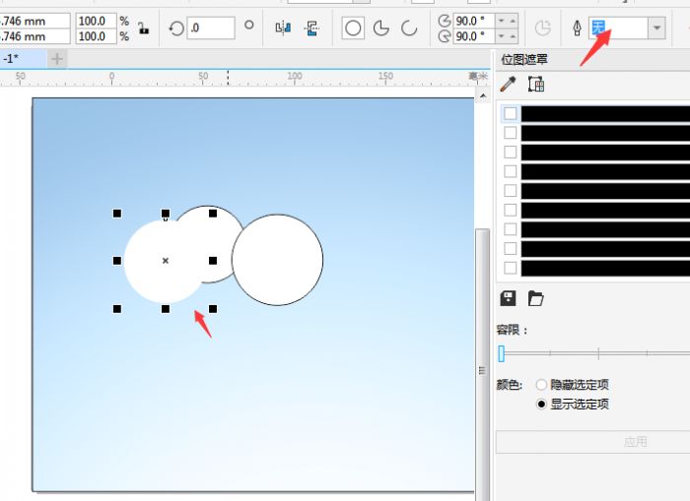Viewport: 690px width, 501px height.
Task: Select the arc shape mode button
Action: point(408,29)
